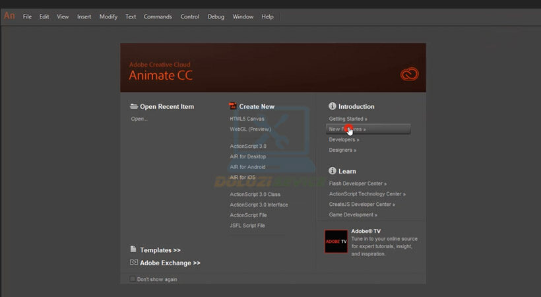Expand the Templates >> section

(160, 250)
